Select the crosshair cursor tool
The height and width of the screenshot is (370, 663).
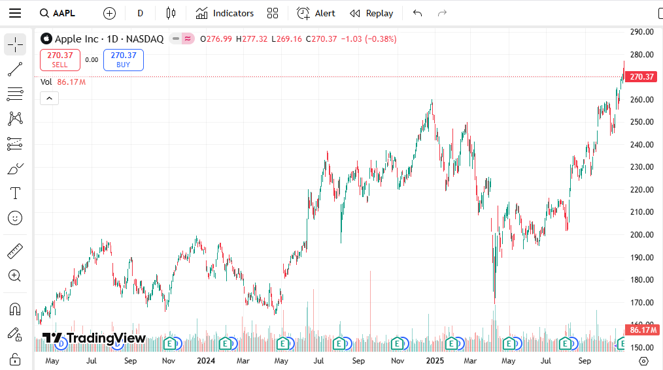tap(14, 44)
